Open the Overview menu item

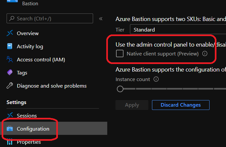(28, 33)
